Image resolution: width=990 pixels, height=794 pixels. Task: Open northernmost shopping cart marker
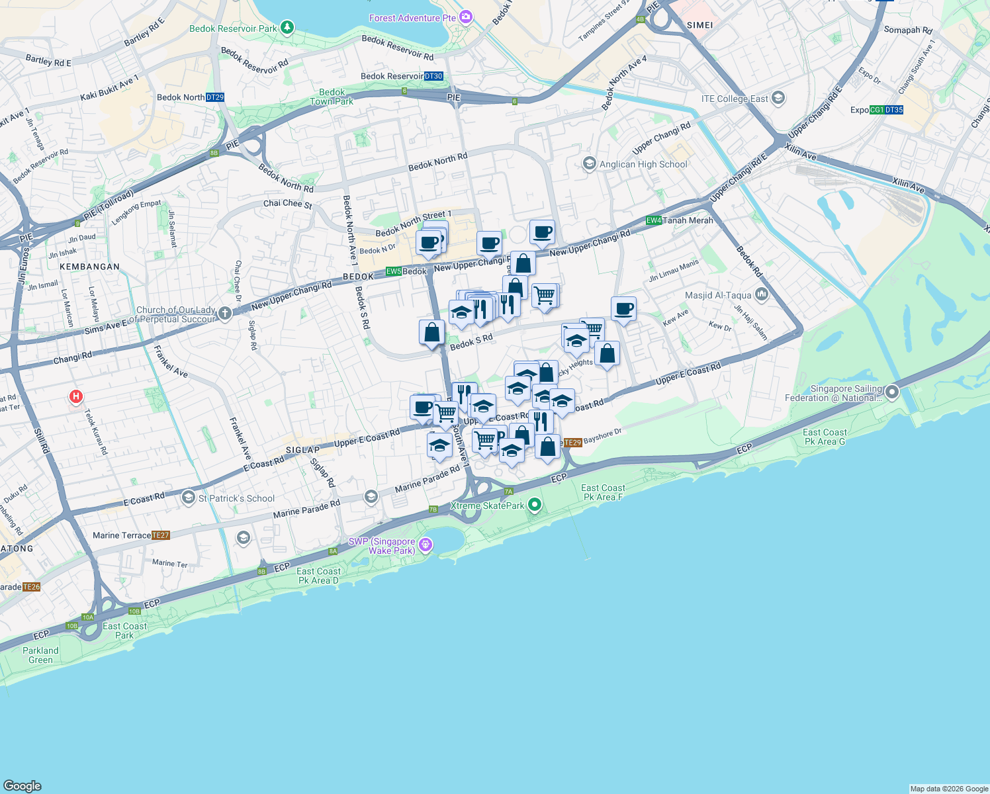[544, 296]
